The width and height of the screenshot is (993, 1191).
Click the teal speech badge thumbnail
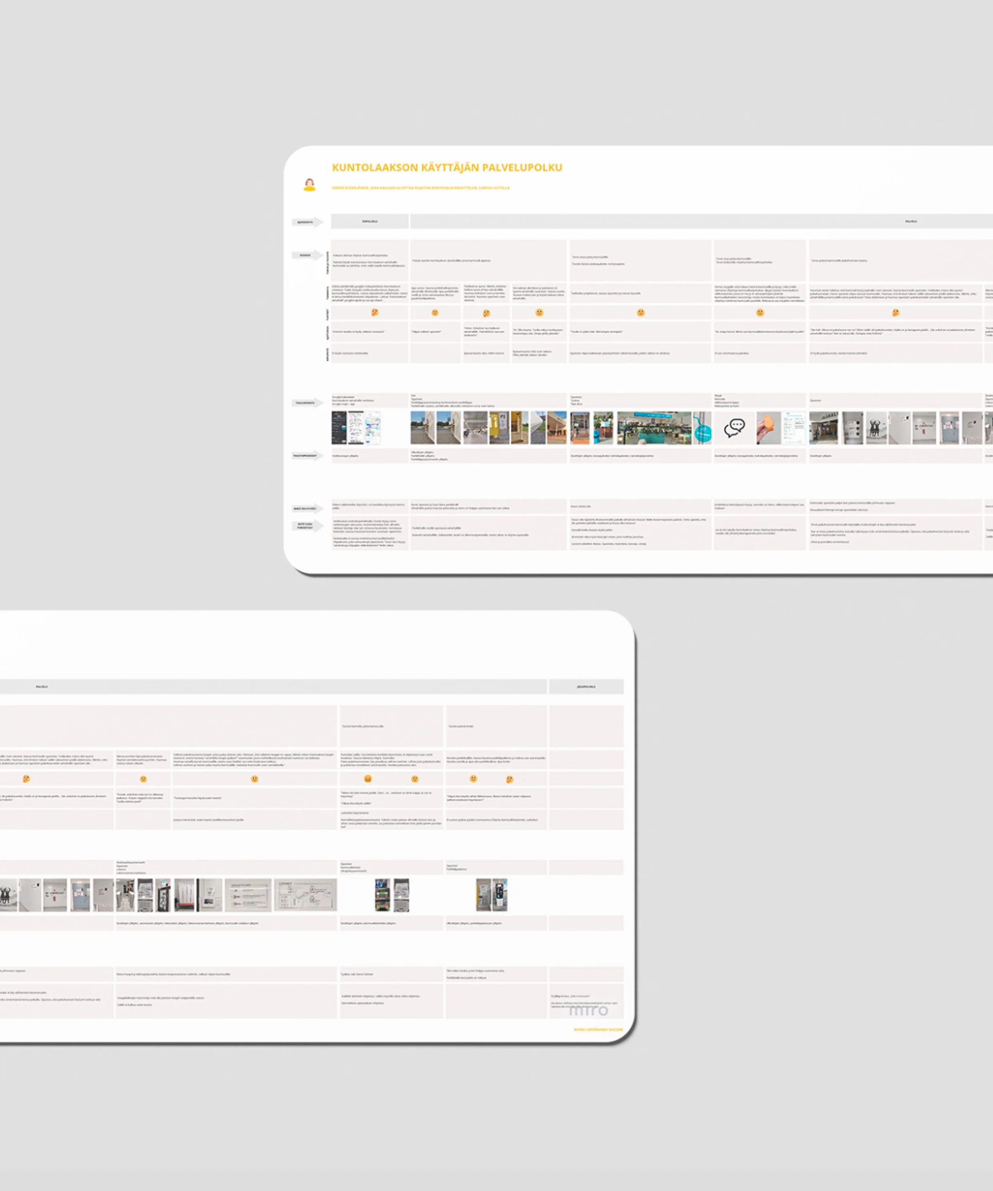[702, 428]
